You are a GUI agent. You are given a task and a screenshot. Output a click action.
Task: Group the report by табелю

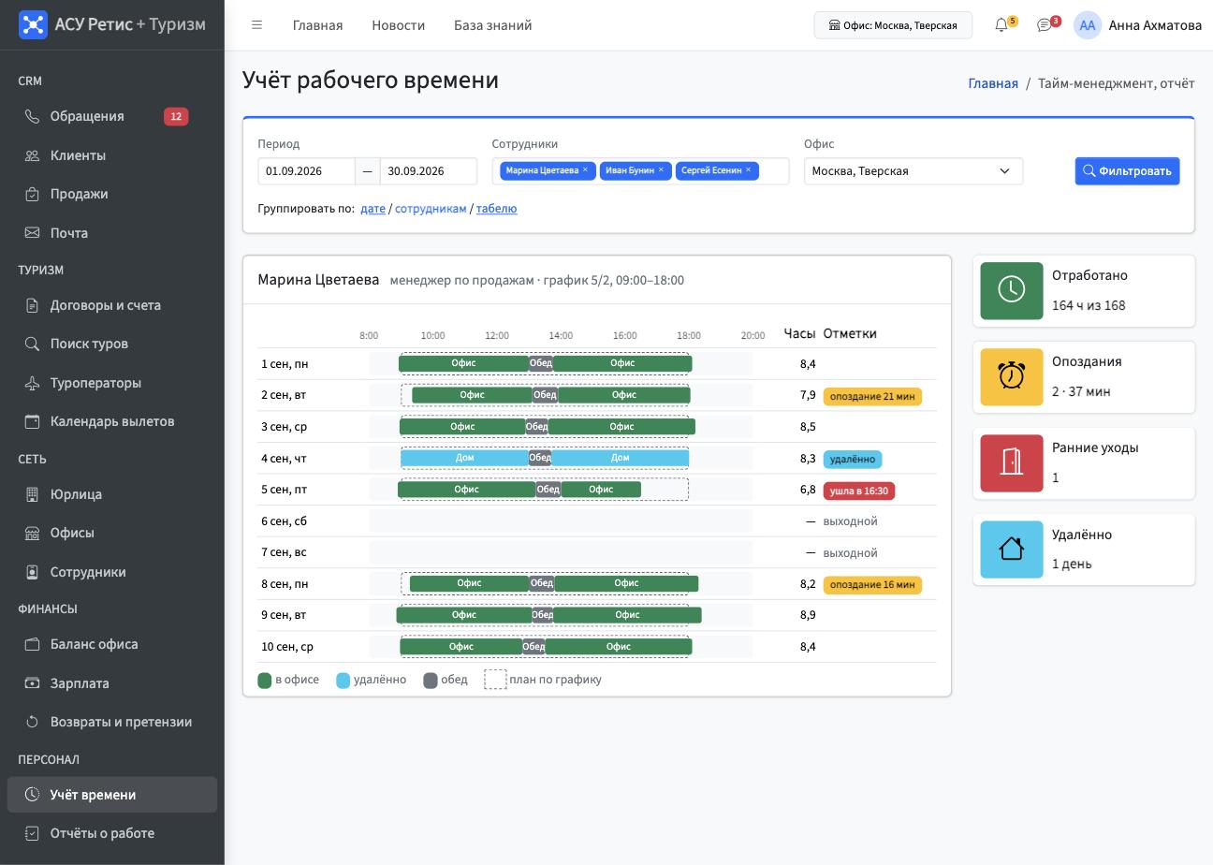497,209
